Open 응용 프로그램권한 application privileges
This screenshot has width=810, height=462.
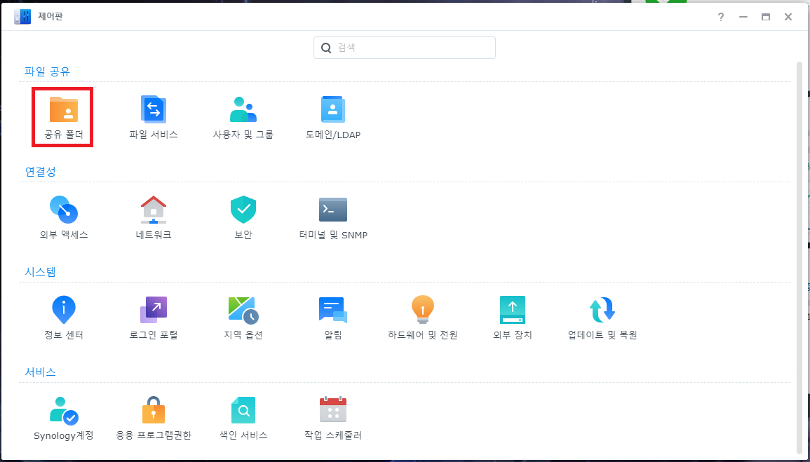tap(154, 411)
